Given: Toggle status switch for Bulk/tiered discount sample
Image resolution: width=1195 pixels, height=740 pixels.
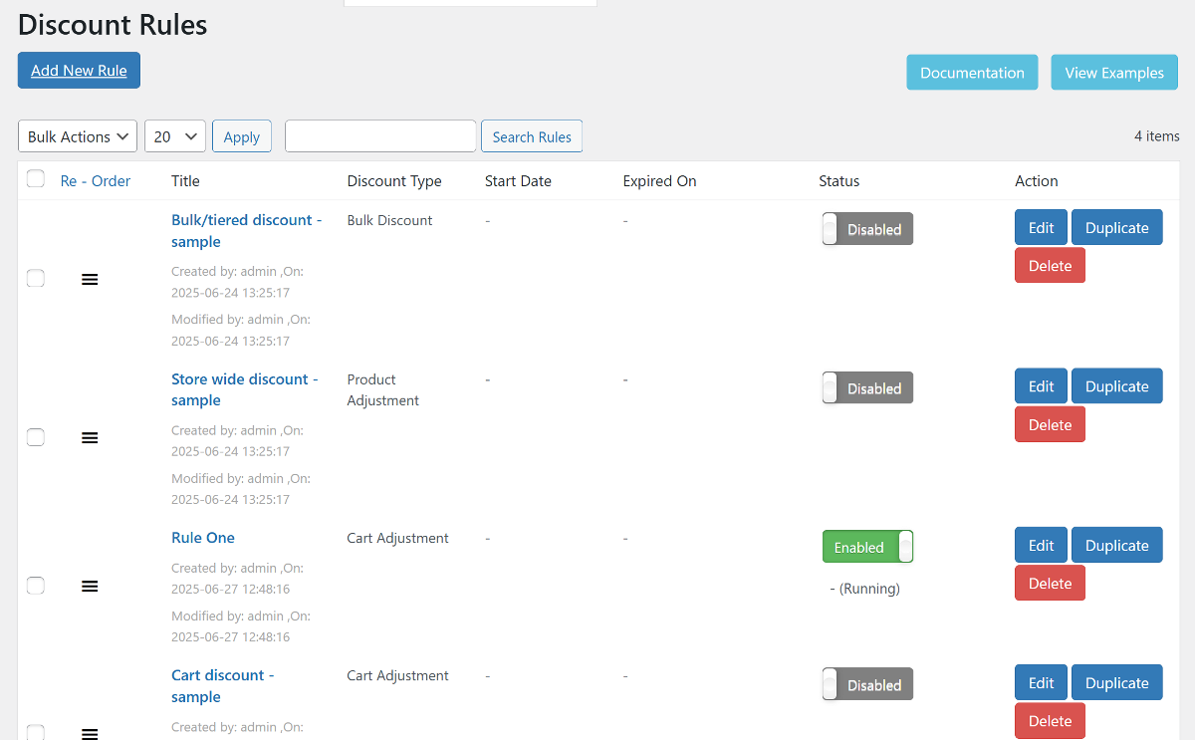Looking at the screenshot, I should (866, 229).
